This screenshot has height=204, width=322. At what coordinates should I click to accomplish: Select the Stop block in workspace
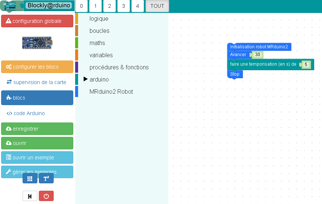click(x=235, y=74)
